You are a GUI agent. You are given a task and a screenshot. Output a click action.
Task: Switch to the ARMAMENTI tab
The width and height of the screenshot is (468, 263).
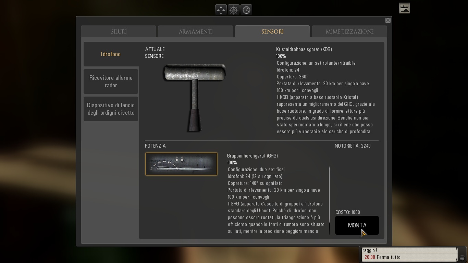[196, 32]
